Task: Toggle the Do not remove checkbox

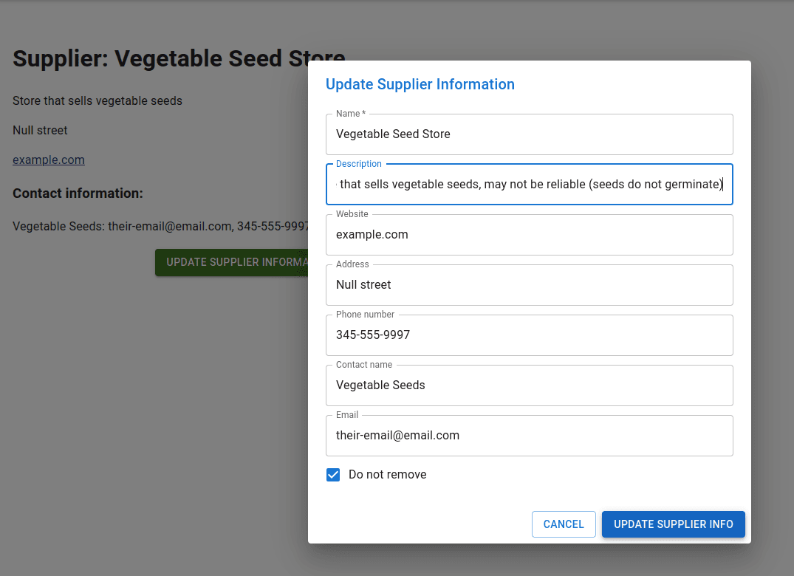Action: coord(333,475)
